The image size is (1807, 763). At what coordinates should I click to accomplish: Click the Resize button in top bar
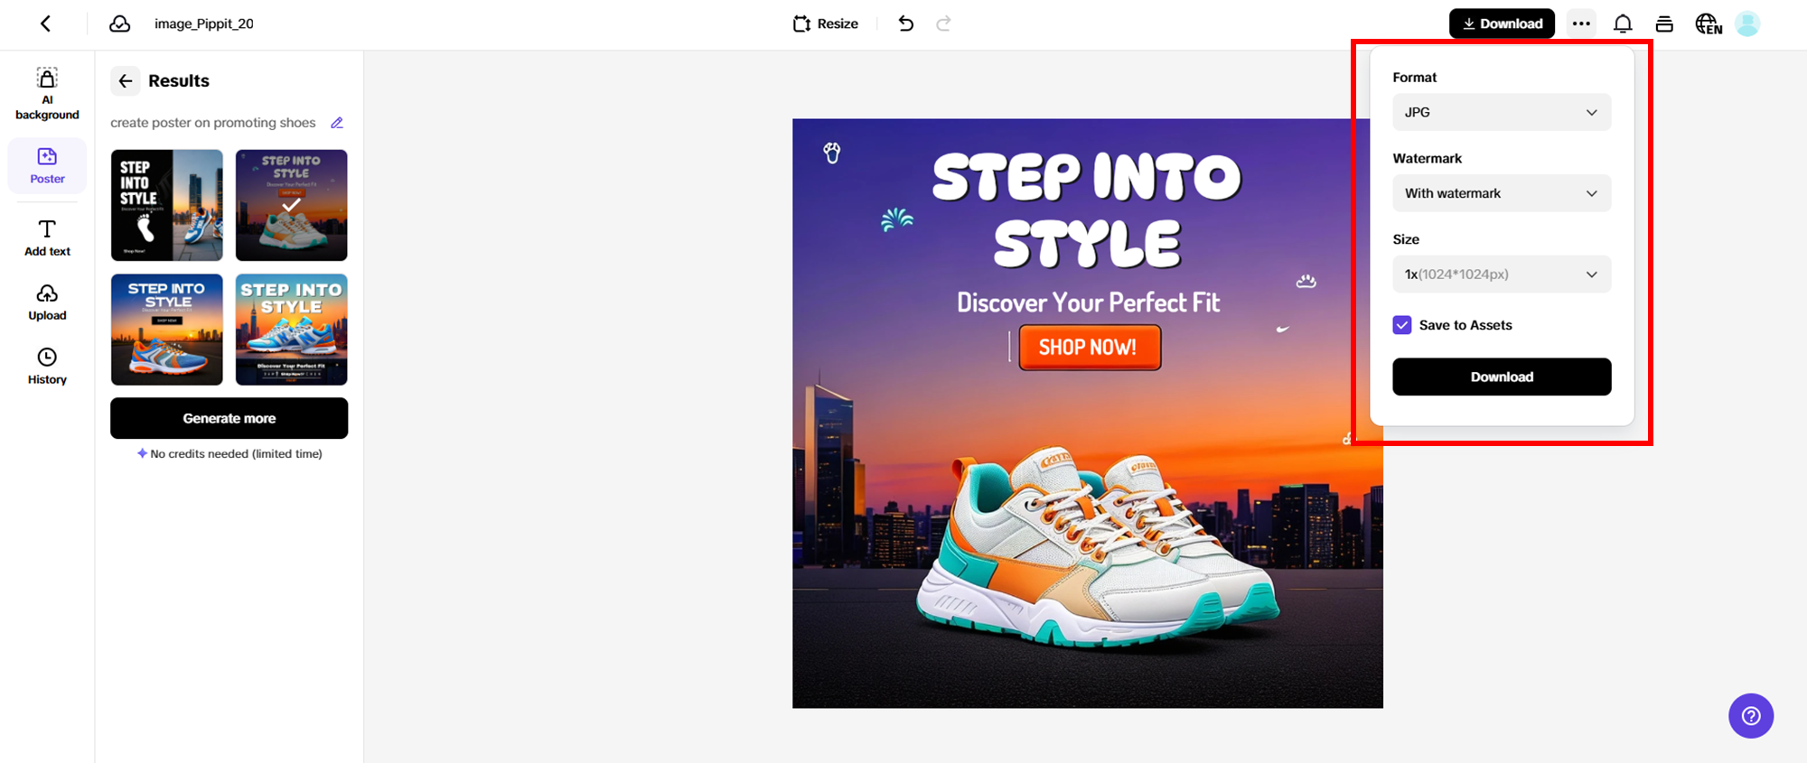pyautogui.click(x=826, y=23)
